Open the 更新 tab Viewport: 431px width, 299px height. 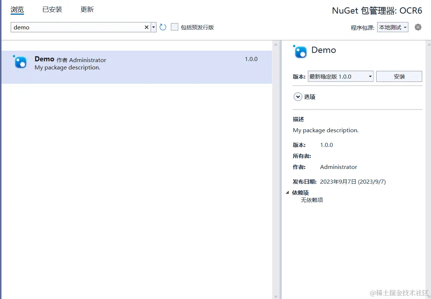87,9
